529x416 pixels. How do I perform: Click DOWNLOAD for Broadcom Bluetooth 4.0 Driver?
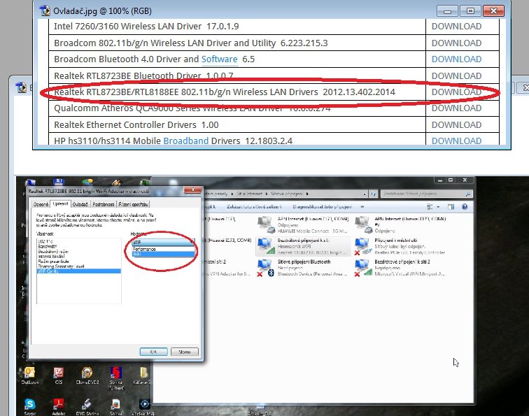pyautogui.click(x=456, y=59)
